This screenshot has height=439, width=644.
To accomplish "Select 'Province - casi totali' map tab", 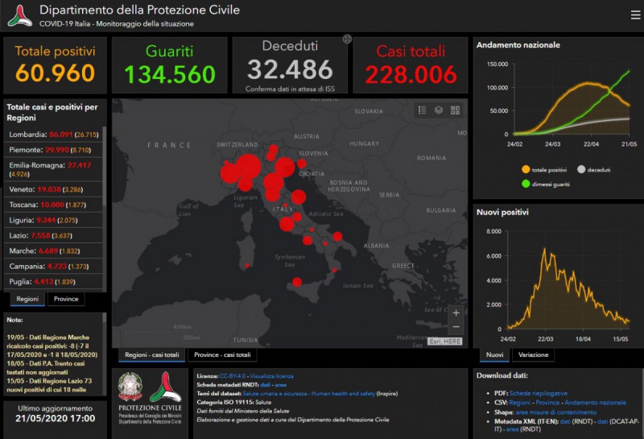I will [x=222, y=355].
